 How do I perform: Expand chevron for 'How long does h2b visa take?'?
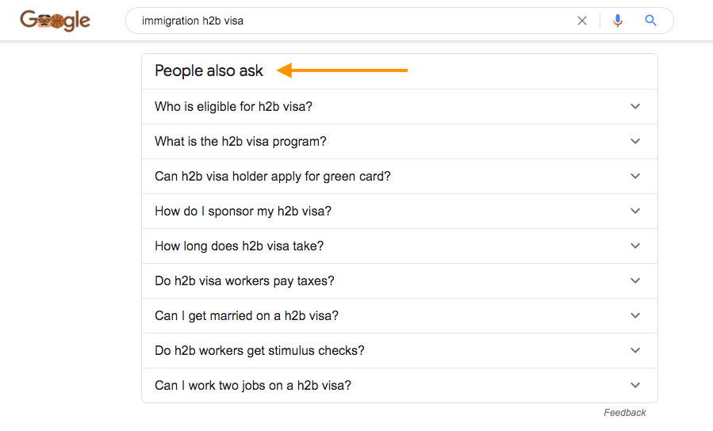point(635,246)
